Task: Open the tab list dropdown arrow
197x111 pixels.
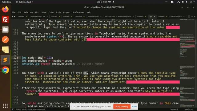Action: pos(195,16)
